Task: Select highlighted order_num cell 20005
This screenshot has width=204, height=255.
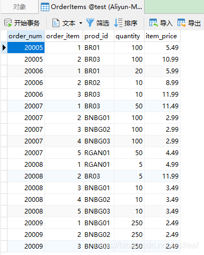Action: pyautogui.click(x=26, y=48)
